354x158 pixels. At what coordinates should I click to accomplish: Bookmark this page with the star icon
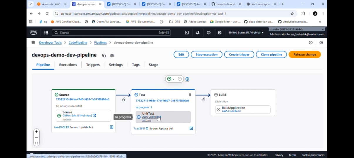click(292, 13)
